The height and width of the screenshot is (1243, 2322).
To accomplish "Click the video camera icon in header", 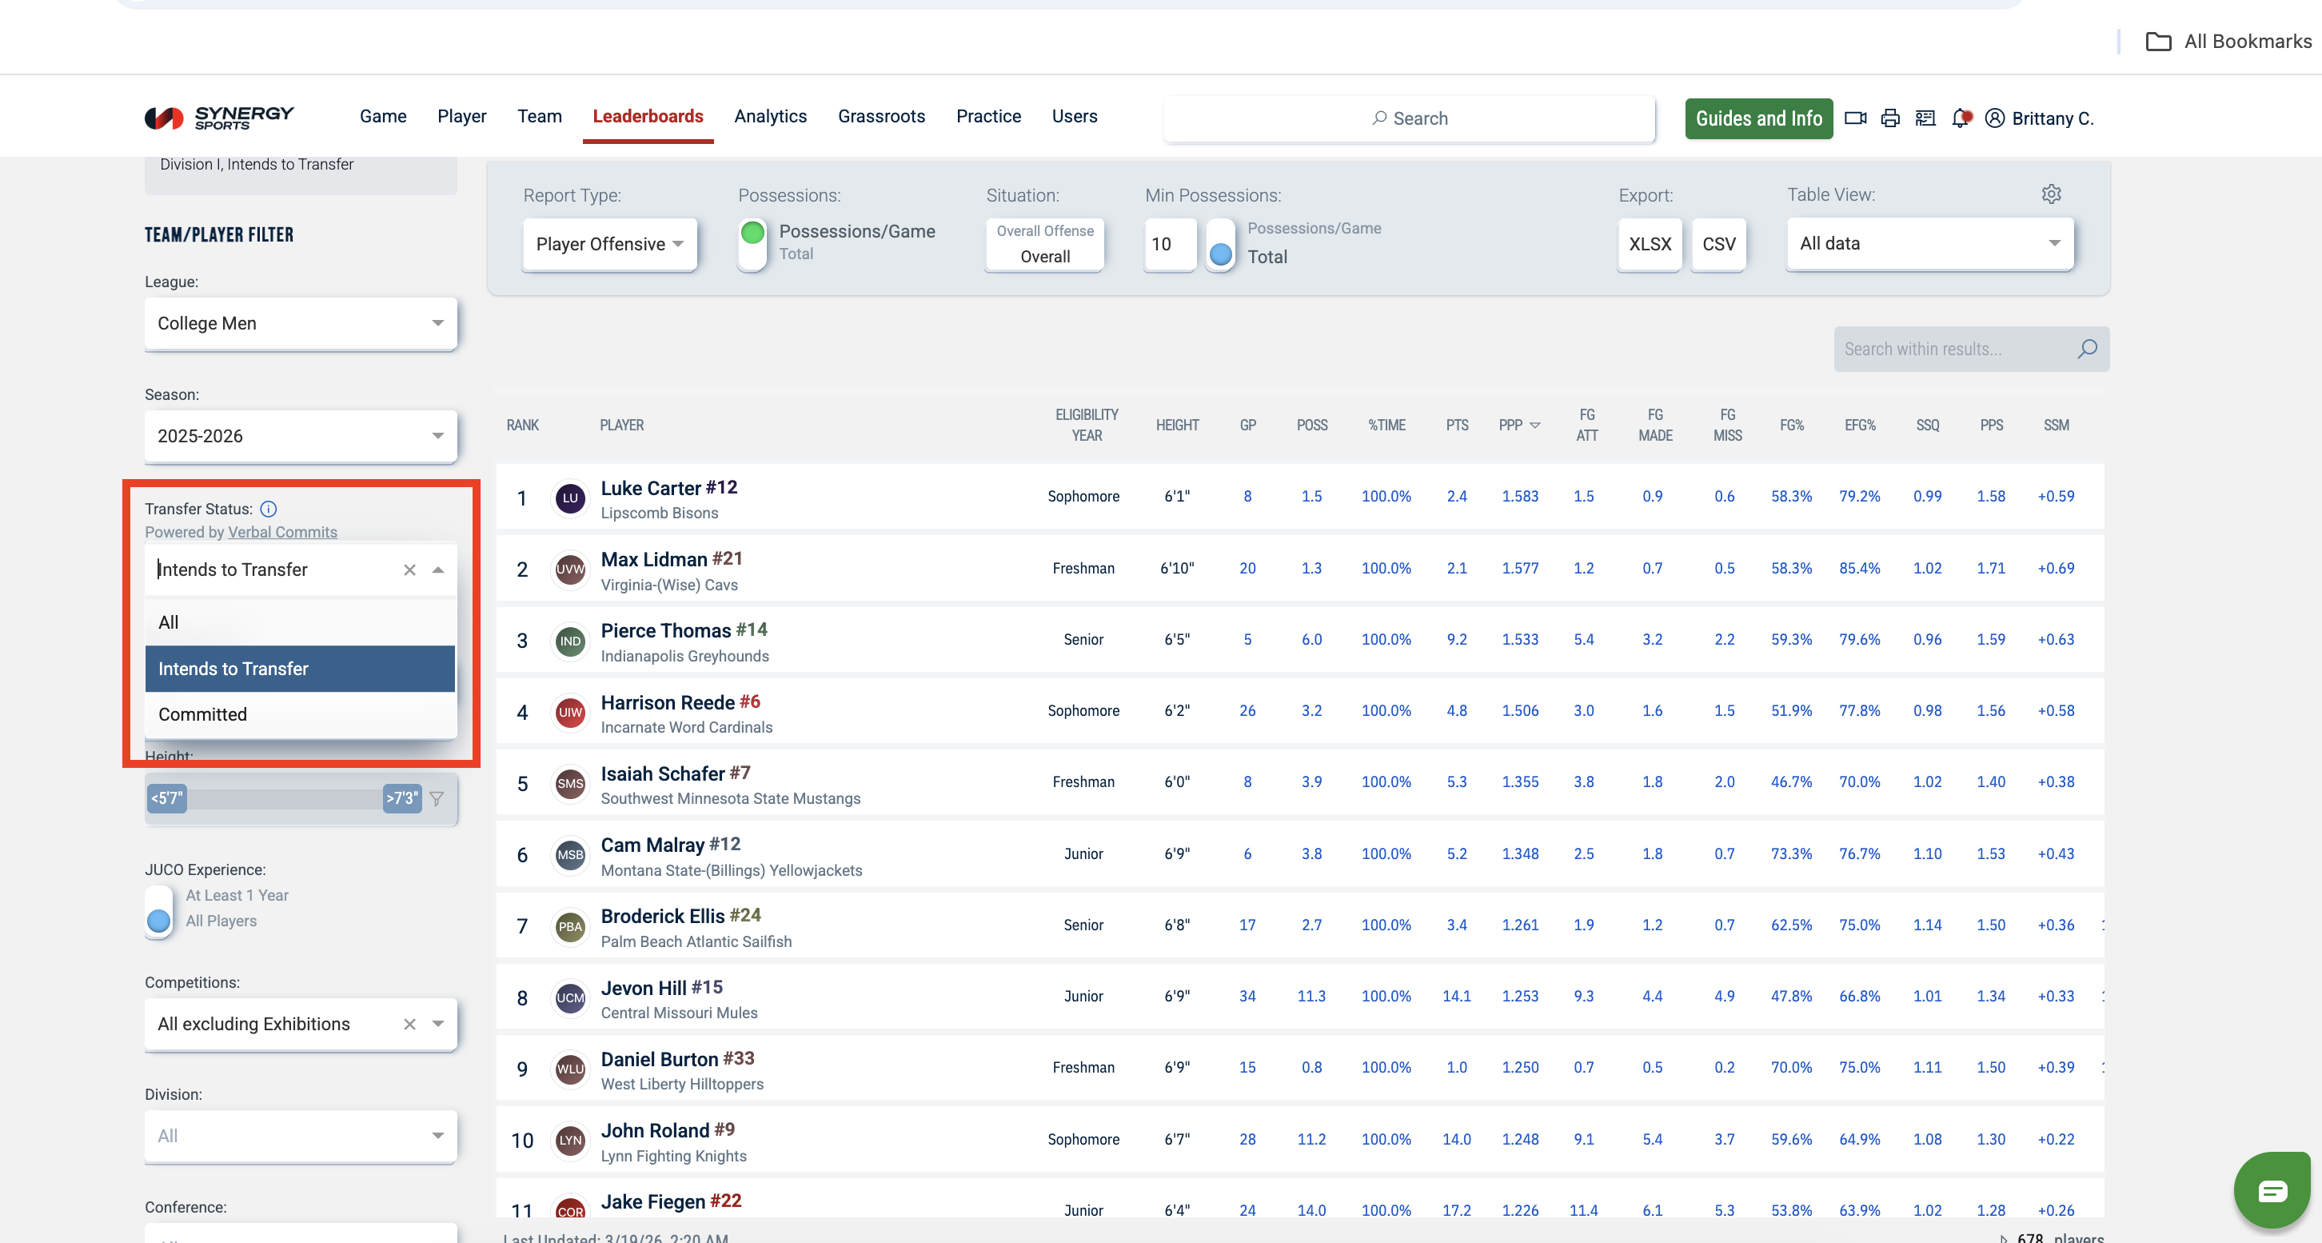I will 1855,118.
